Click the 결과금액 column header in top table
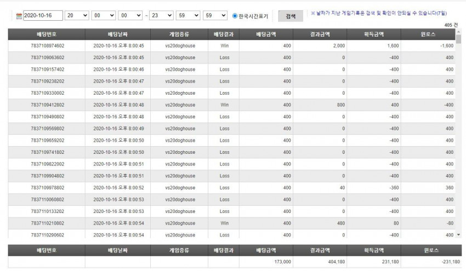 pos(320,34)
